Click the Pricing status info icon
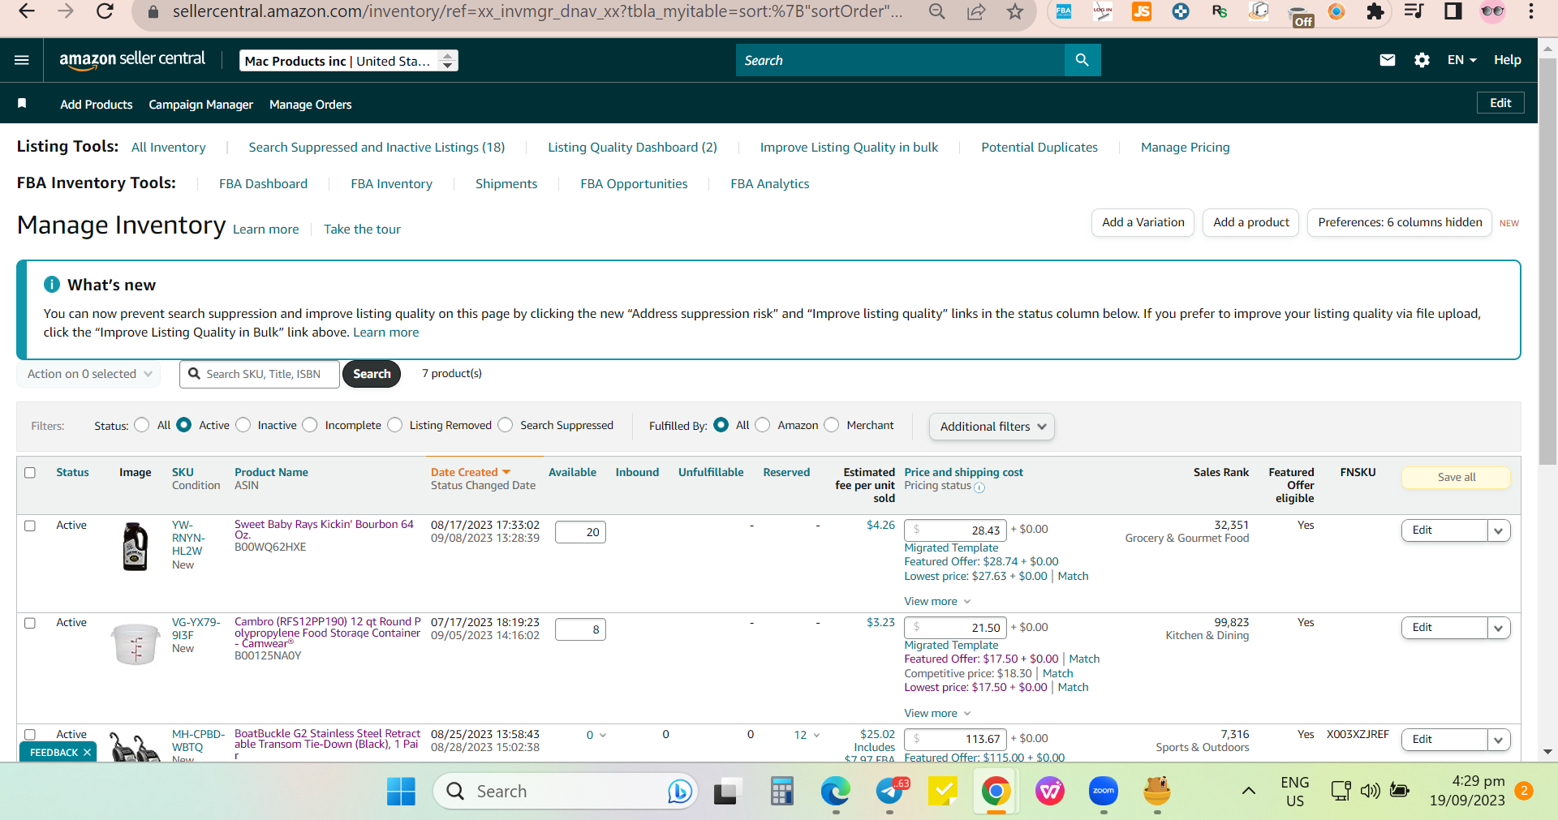The image size is (1558, 820). (979, 487)
